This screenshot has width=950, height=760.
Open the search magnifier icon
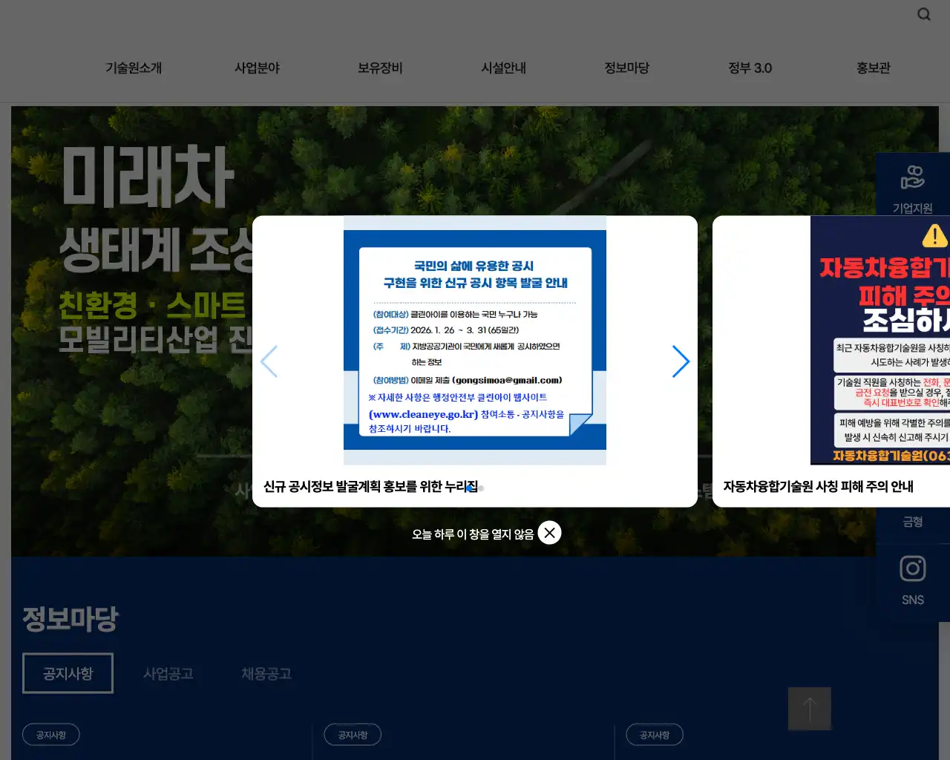pos(923,13)
